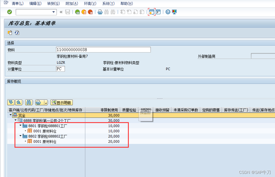The height and width of the screenshot is (177, 275).
Task: Collapse the 完全 root tree node
Action: pos(10,115)
